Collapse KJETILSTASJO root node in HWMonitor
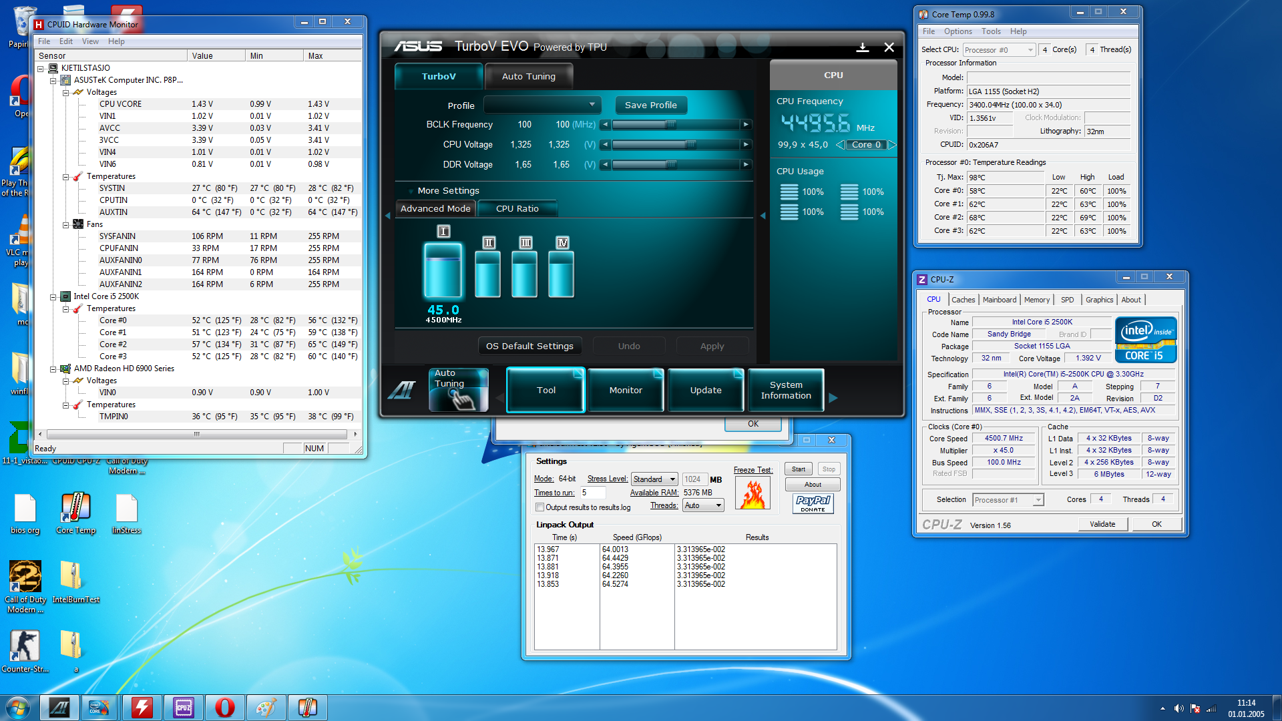Image resolution: width=1282 pixels, height=721 pixels. pyautogui.click(x=40, y=69)
